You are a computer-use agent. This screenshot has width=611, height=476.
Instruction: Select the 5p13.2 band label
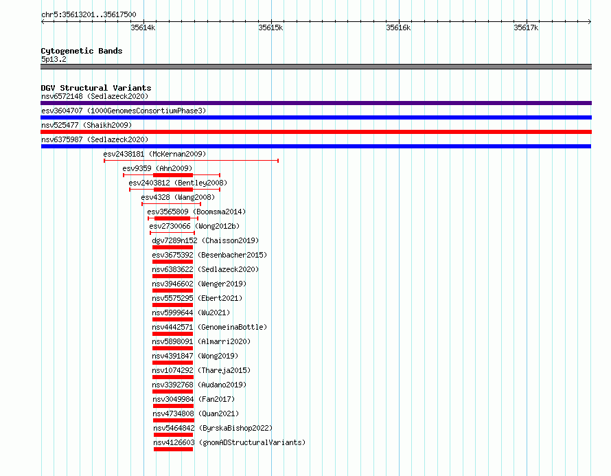point(54,59)
